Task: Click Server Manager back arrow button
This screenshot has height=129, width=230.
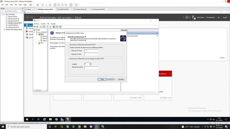Action: [x=28, y=18]
